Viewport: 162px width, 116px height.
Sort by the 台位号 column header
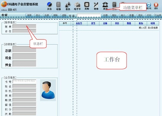pyautogui.click(x=79, y=23)
